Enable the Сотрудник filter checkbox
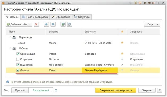This screenshot has width=167, height=97. coord(18,59)
